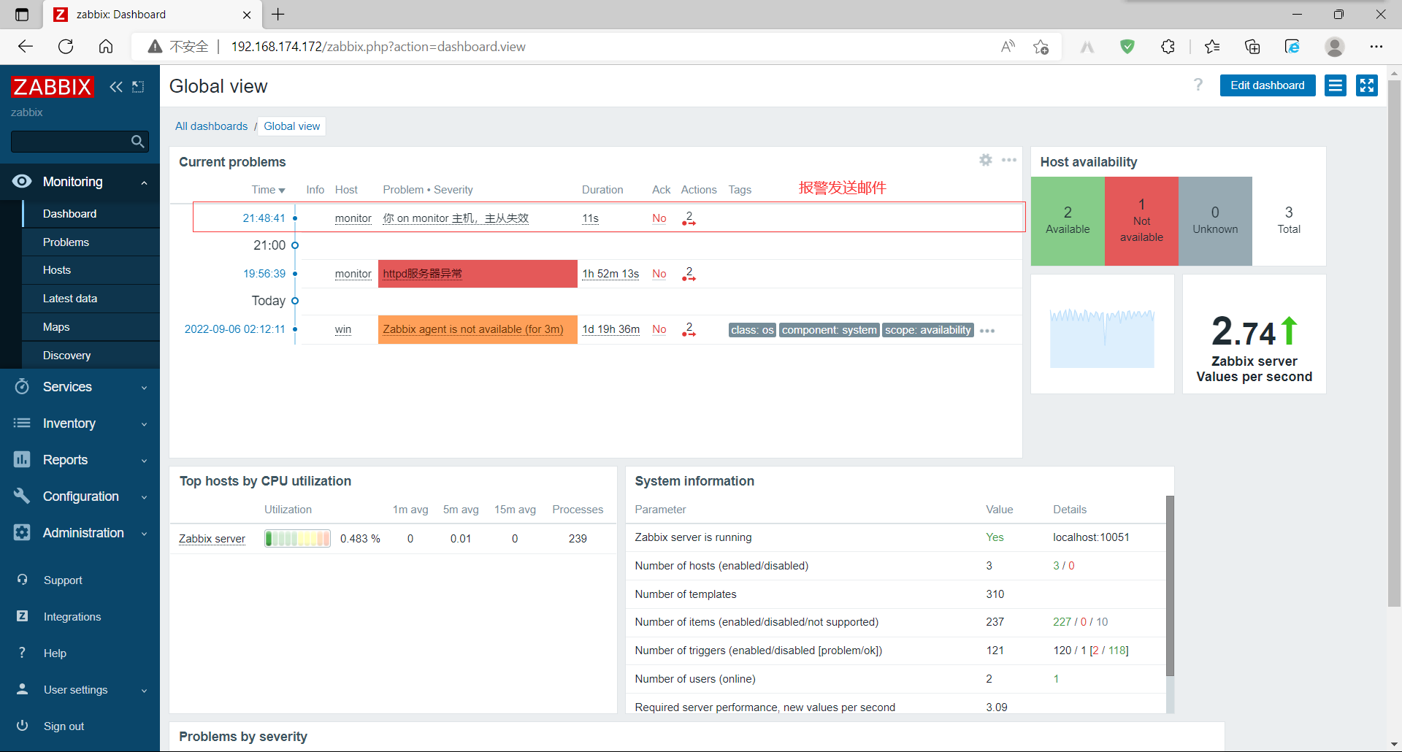Click the grey Unknown hosts tile
The width and height of the screenshot is (1402, 752).
1215,220
